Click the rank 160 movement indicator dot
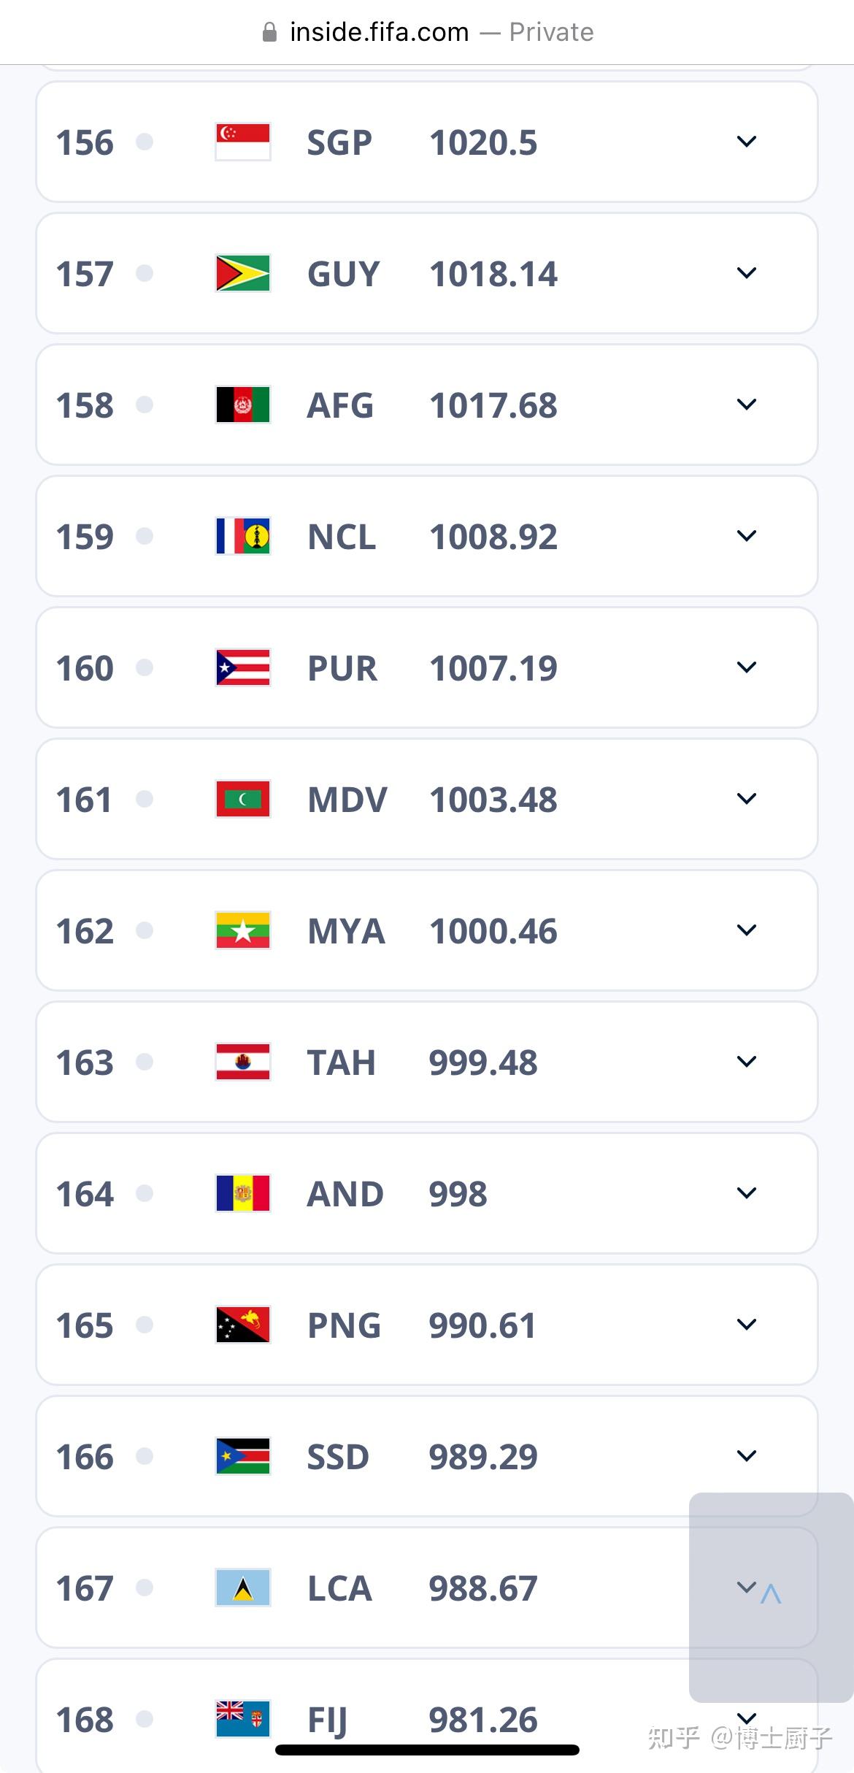The height and width of the screenshot is (1773, 854). pyautogui.click(x=145, y=667)
